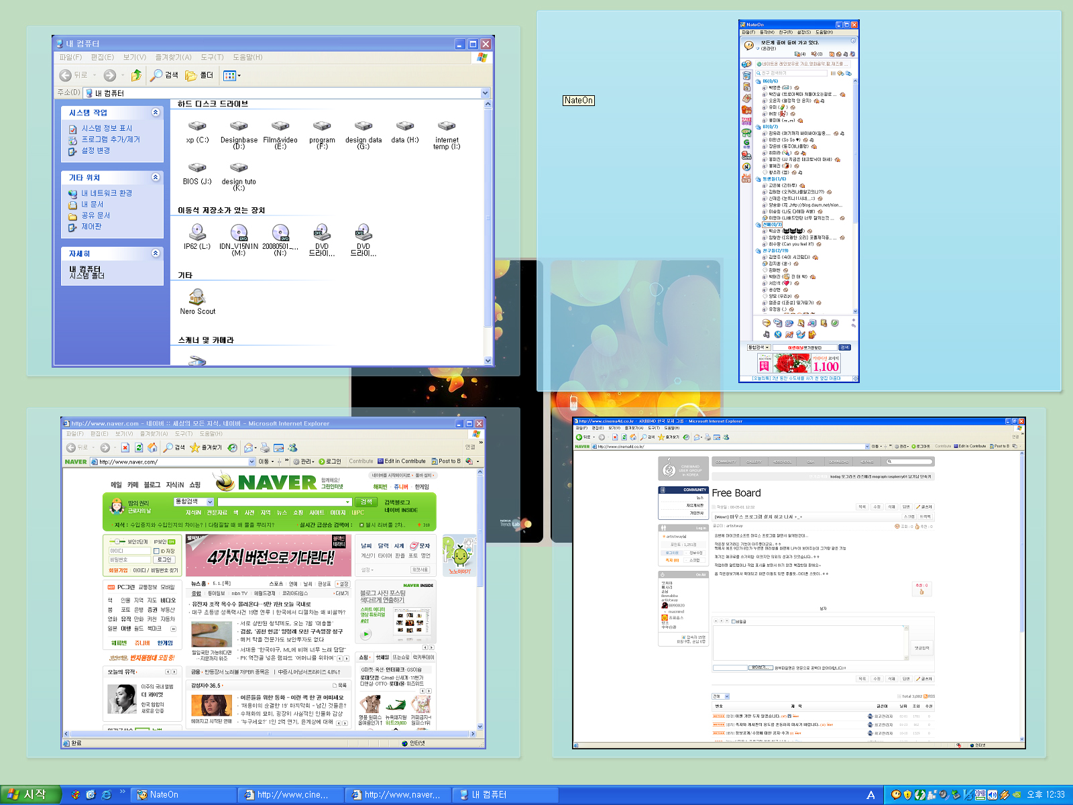
Task: Click 로그인 button in Naver login box
Action: 164,559
